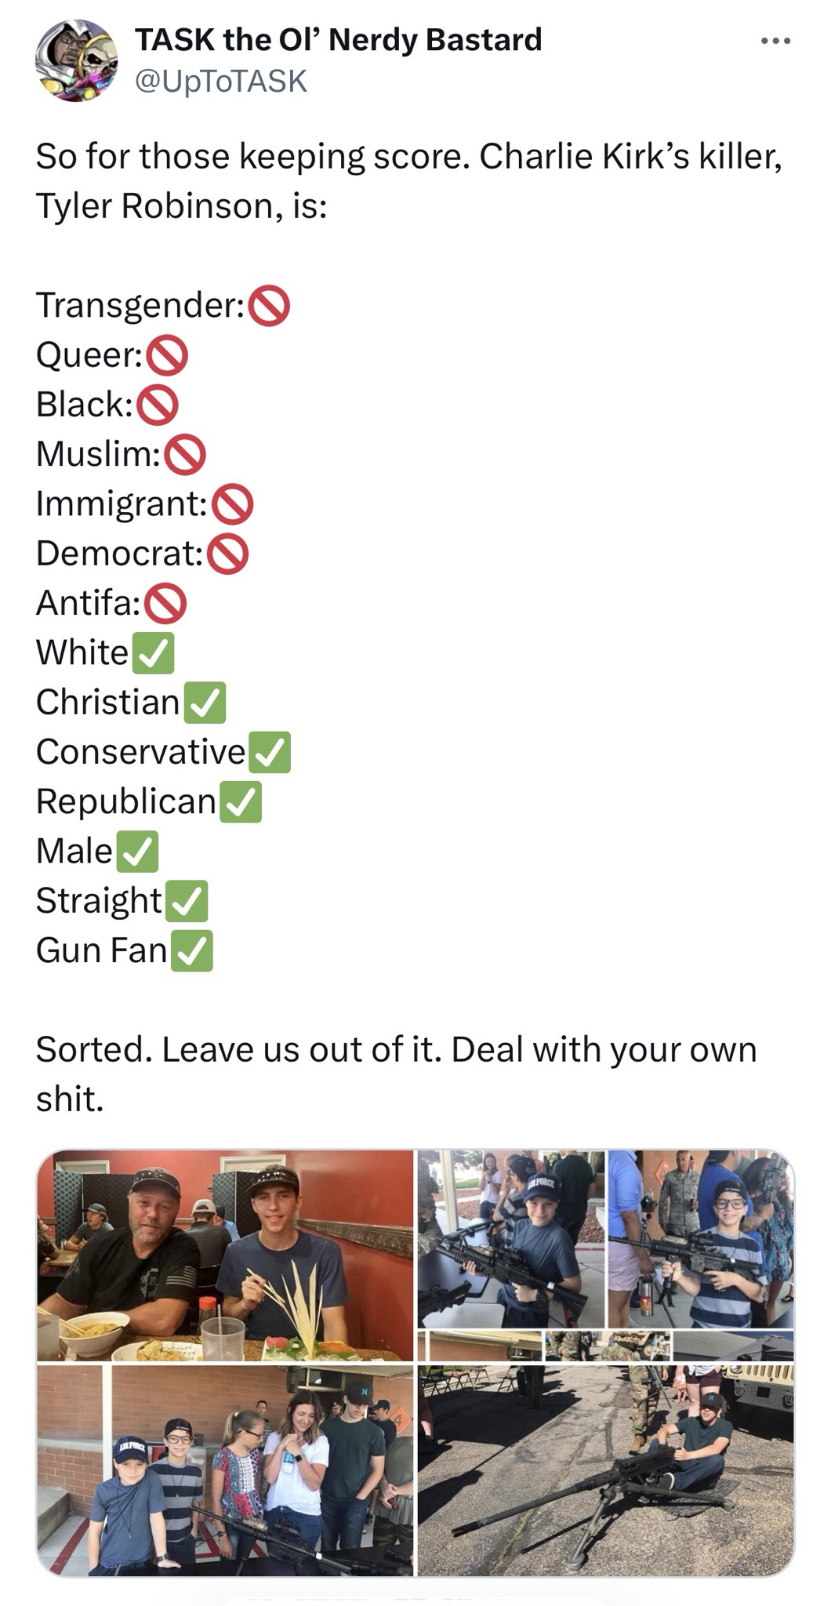Open the photo of person seated behind machine gun
Image resolution: width=831 pixels, height=1606 pixels.
[x=606, y=1470]
